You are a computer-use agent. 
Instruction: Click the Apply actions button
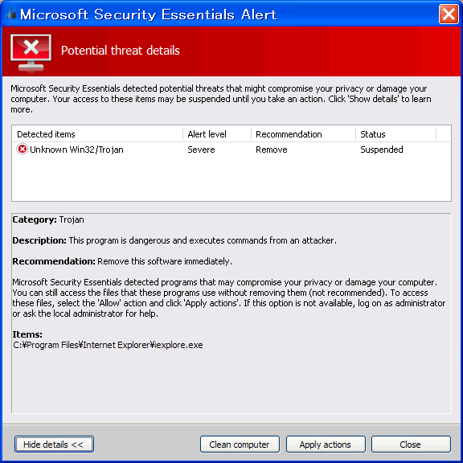[326, 444]
